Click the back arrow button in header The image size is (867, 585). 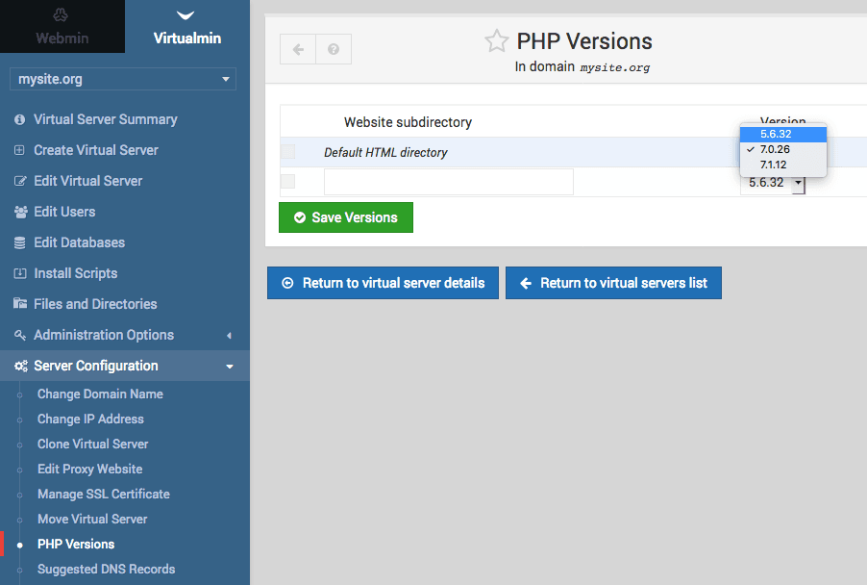tap(298, 49)
